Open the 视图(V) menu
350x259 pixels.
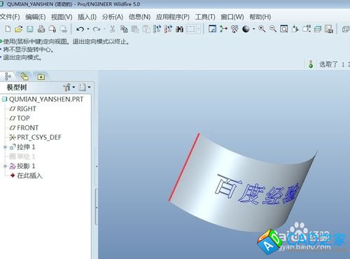[62, 17]
